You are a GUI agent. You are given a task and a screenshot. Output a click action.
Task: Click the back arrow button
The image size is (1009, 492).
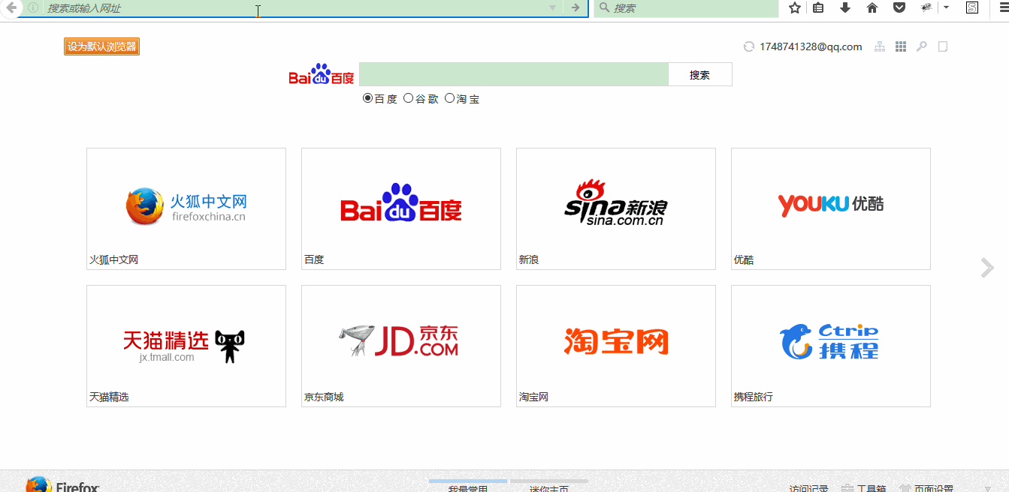(10, 7)
